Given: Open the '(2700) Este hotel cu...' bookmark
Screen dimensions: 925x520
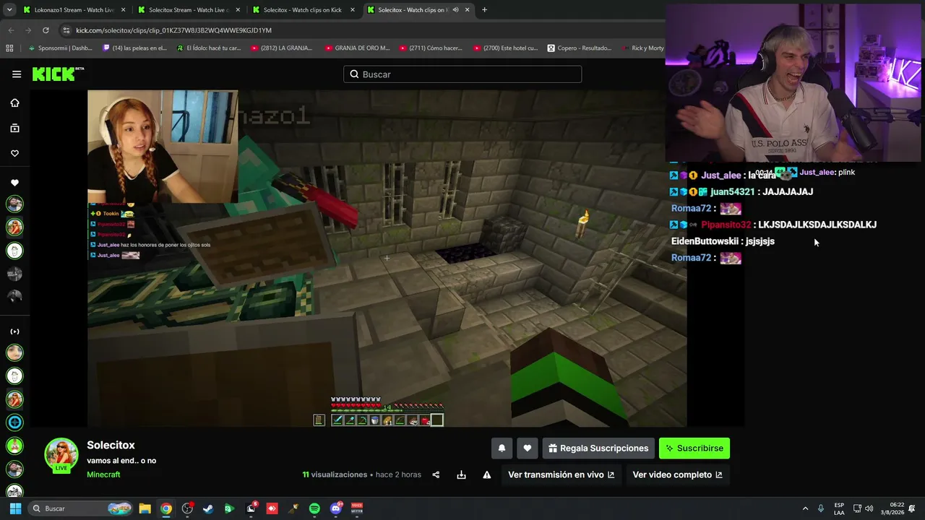Looking at the screenshot, I should [x=506, y=48].
